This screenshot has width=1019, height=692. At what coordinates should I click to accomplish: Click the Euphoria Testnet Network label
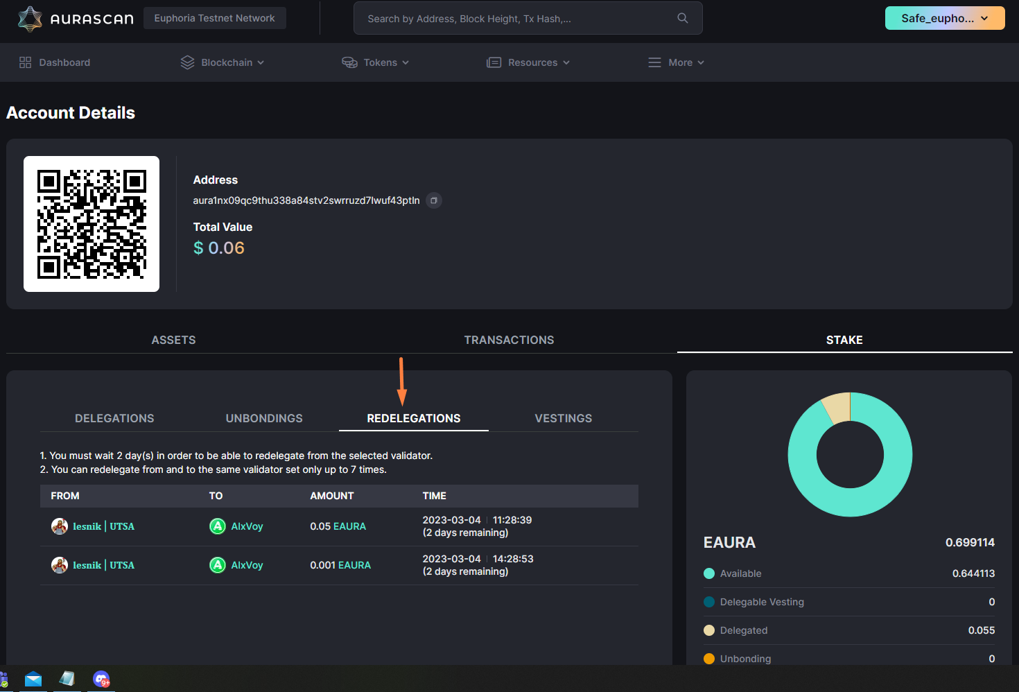coord(215,18)
